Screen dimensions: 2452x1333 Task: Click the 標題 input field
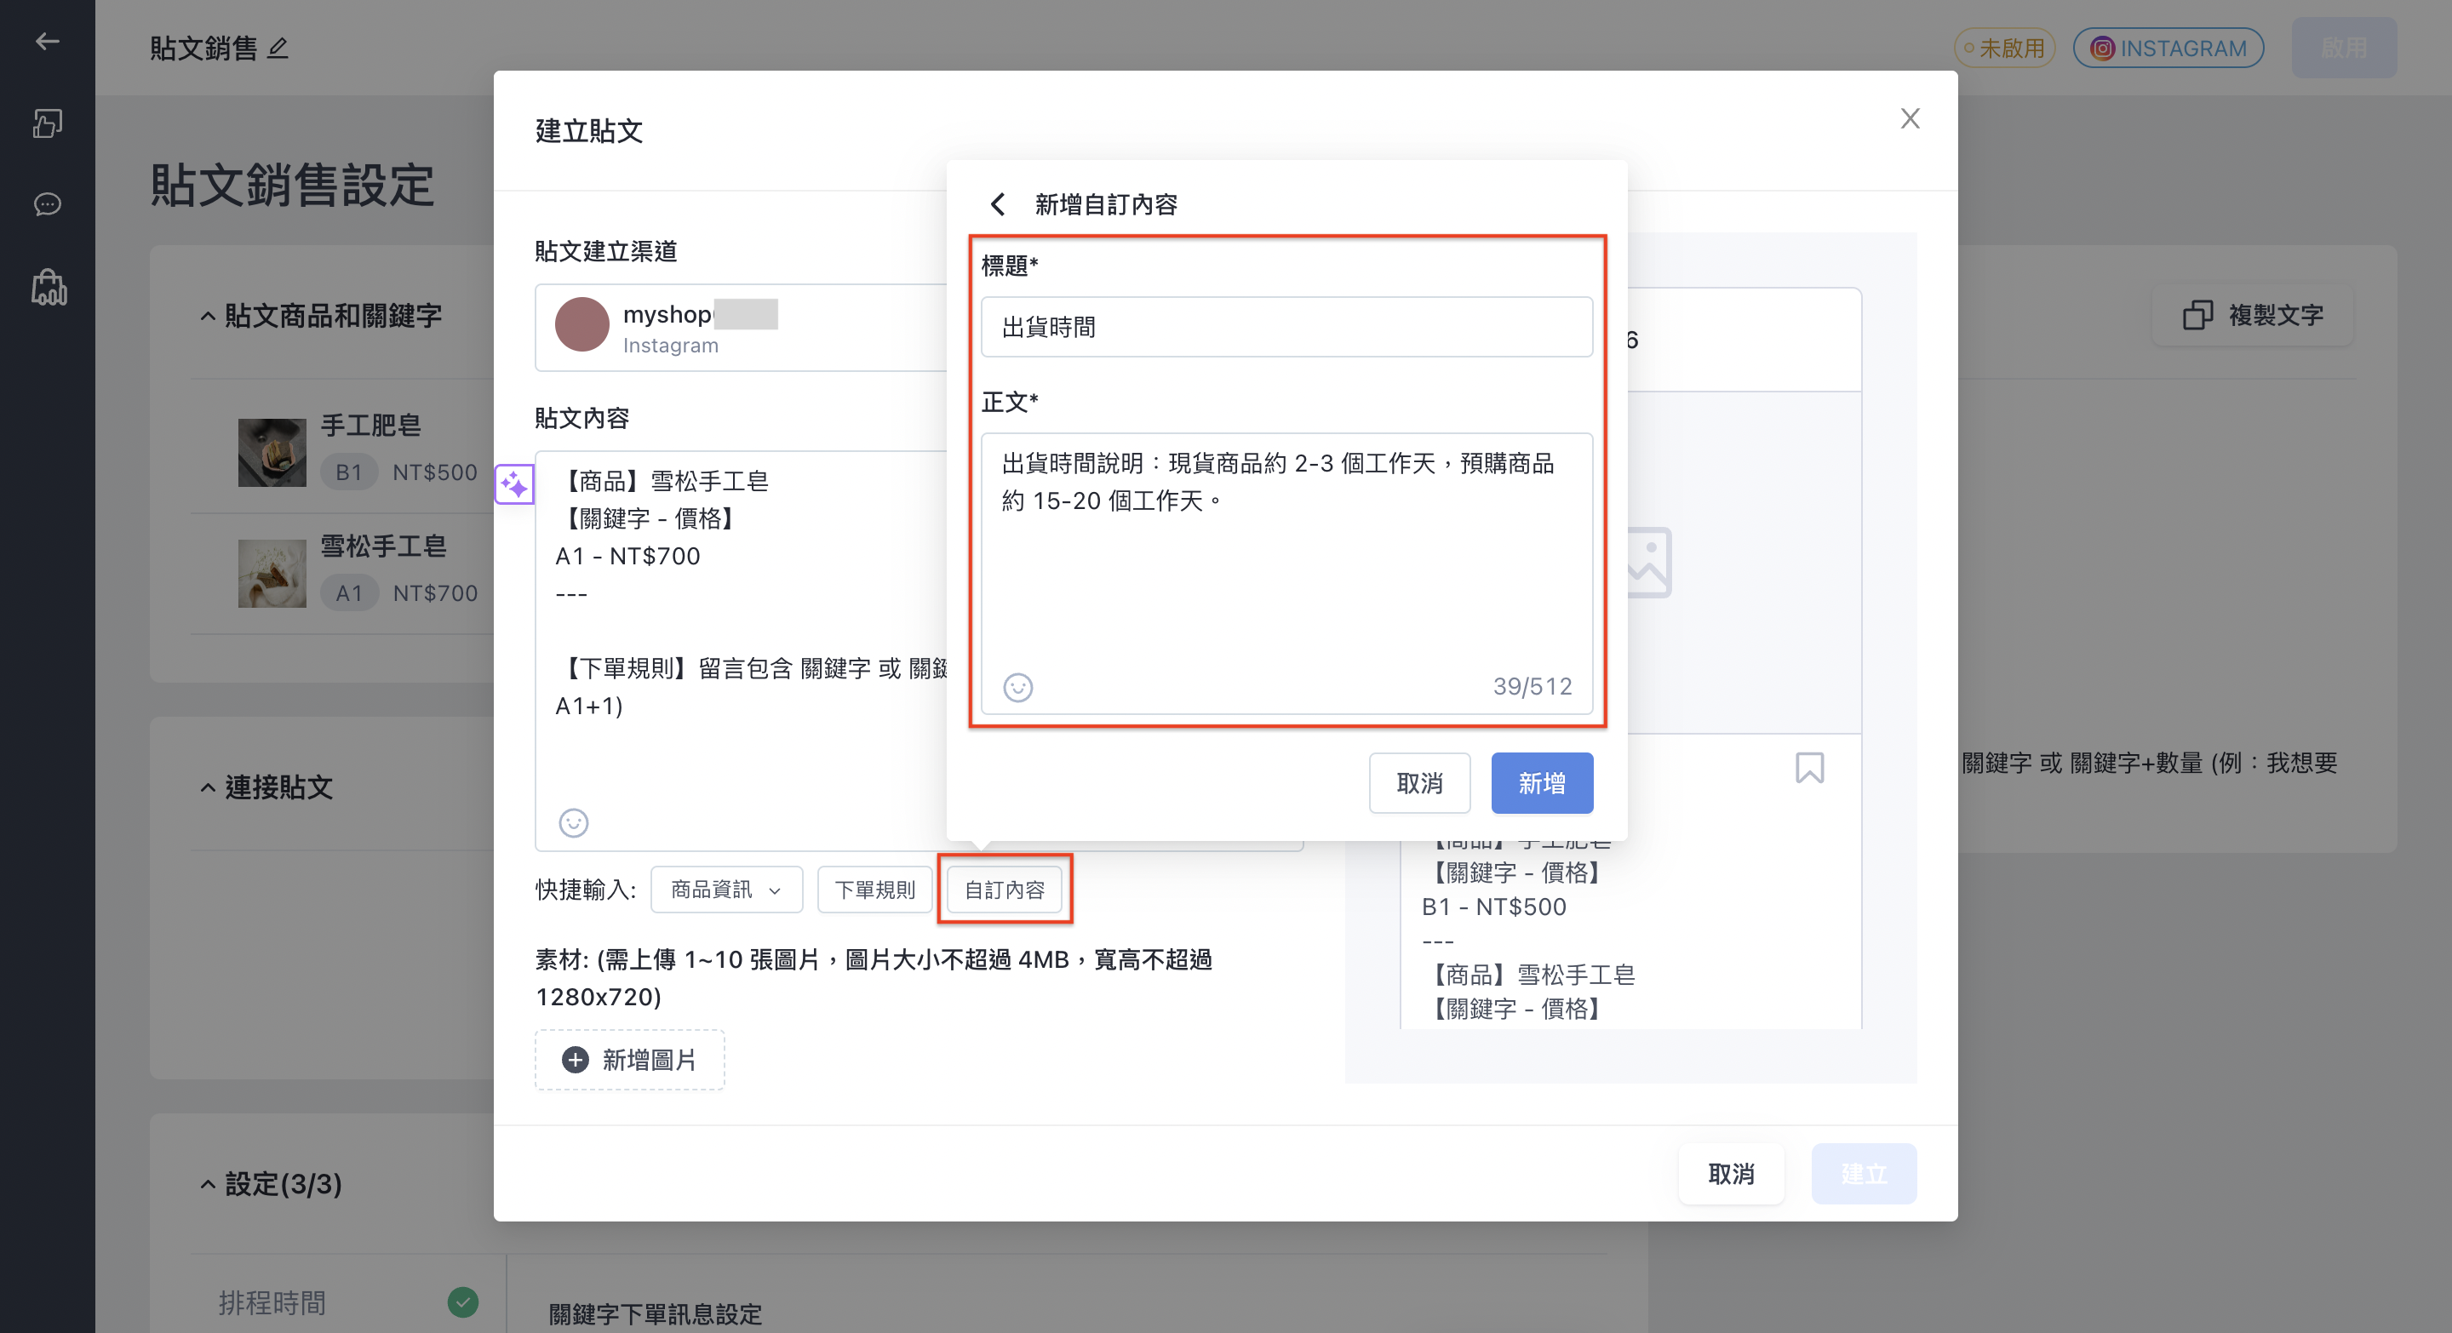coord(1286,328)
